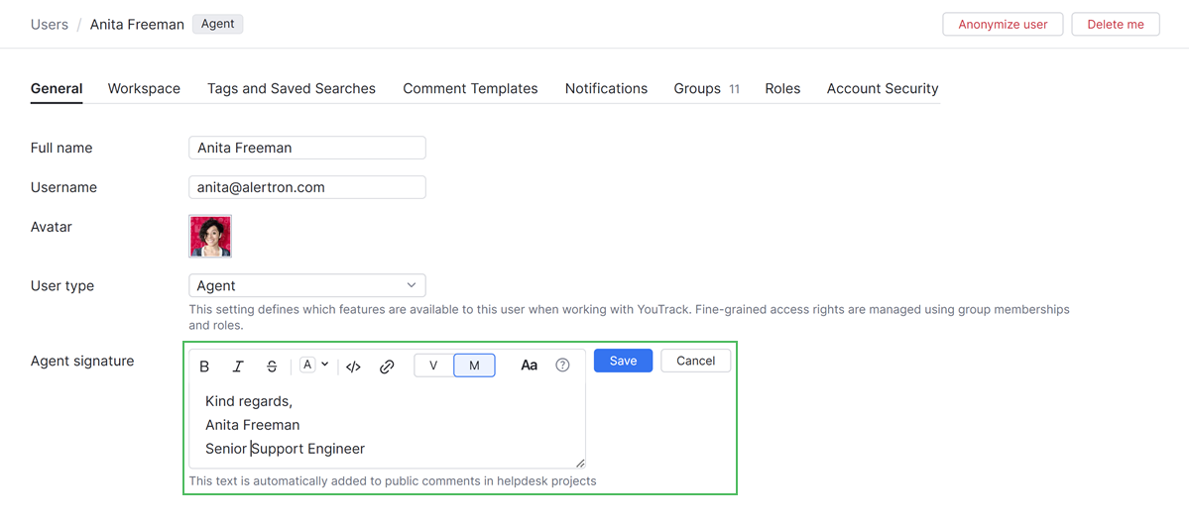Image resolution: width=1189 pixels, height=525 pixels.
Task: Open the formatting help question mark
Action: point(562,366)
